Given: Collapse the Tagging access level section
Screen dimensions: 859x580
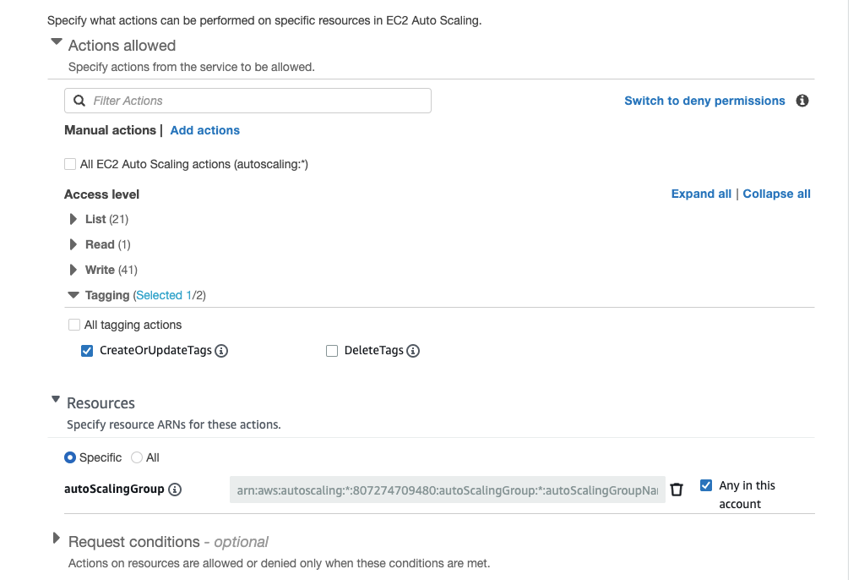Looking at the screenshot, I should point(73,295).
